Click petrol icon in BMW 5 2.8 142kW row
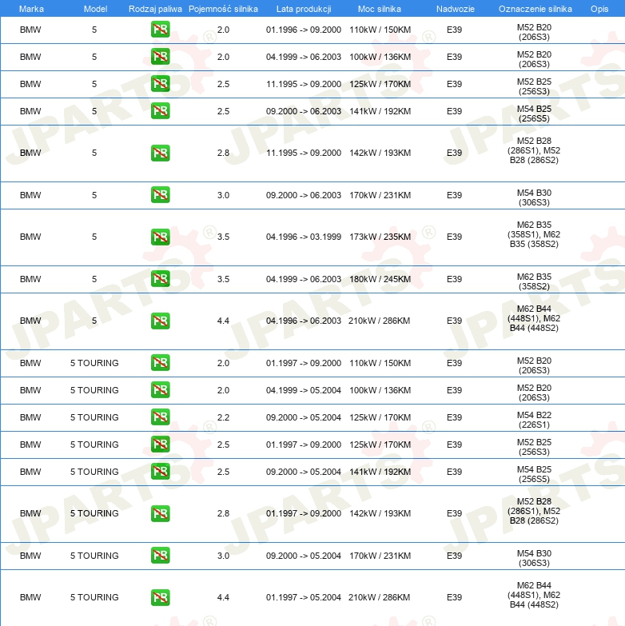The image size is (625, 626). (x=160, y=153)
